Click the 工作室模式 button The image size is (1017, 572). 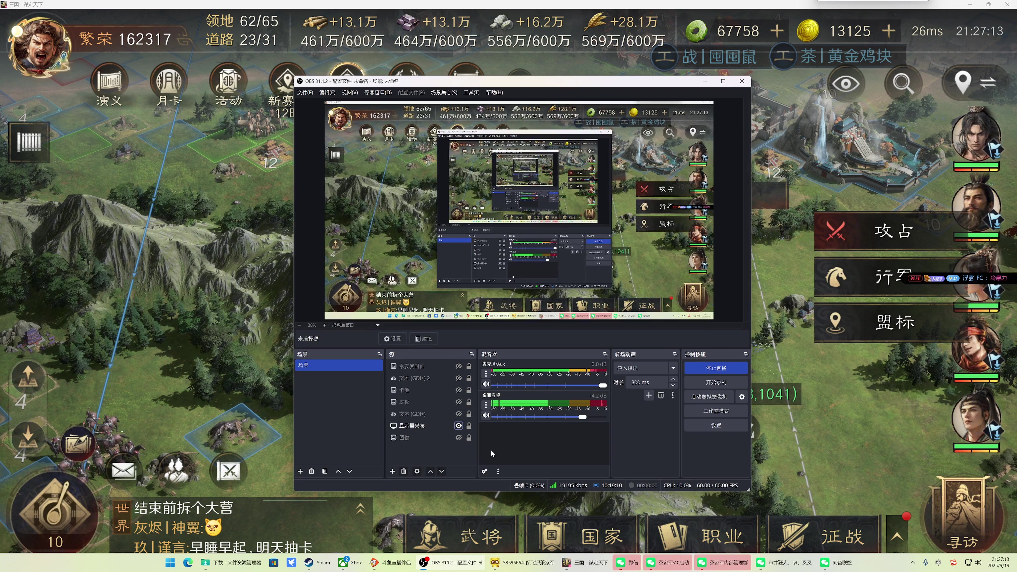coord(716,411)
